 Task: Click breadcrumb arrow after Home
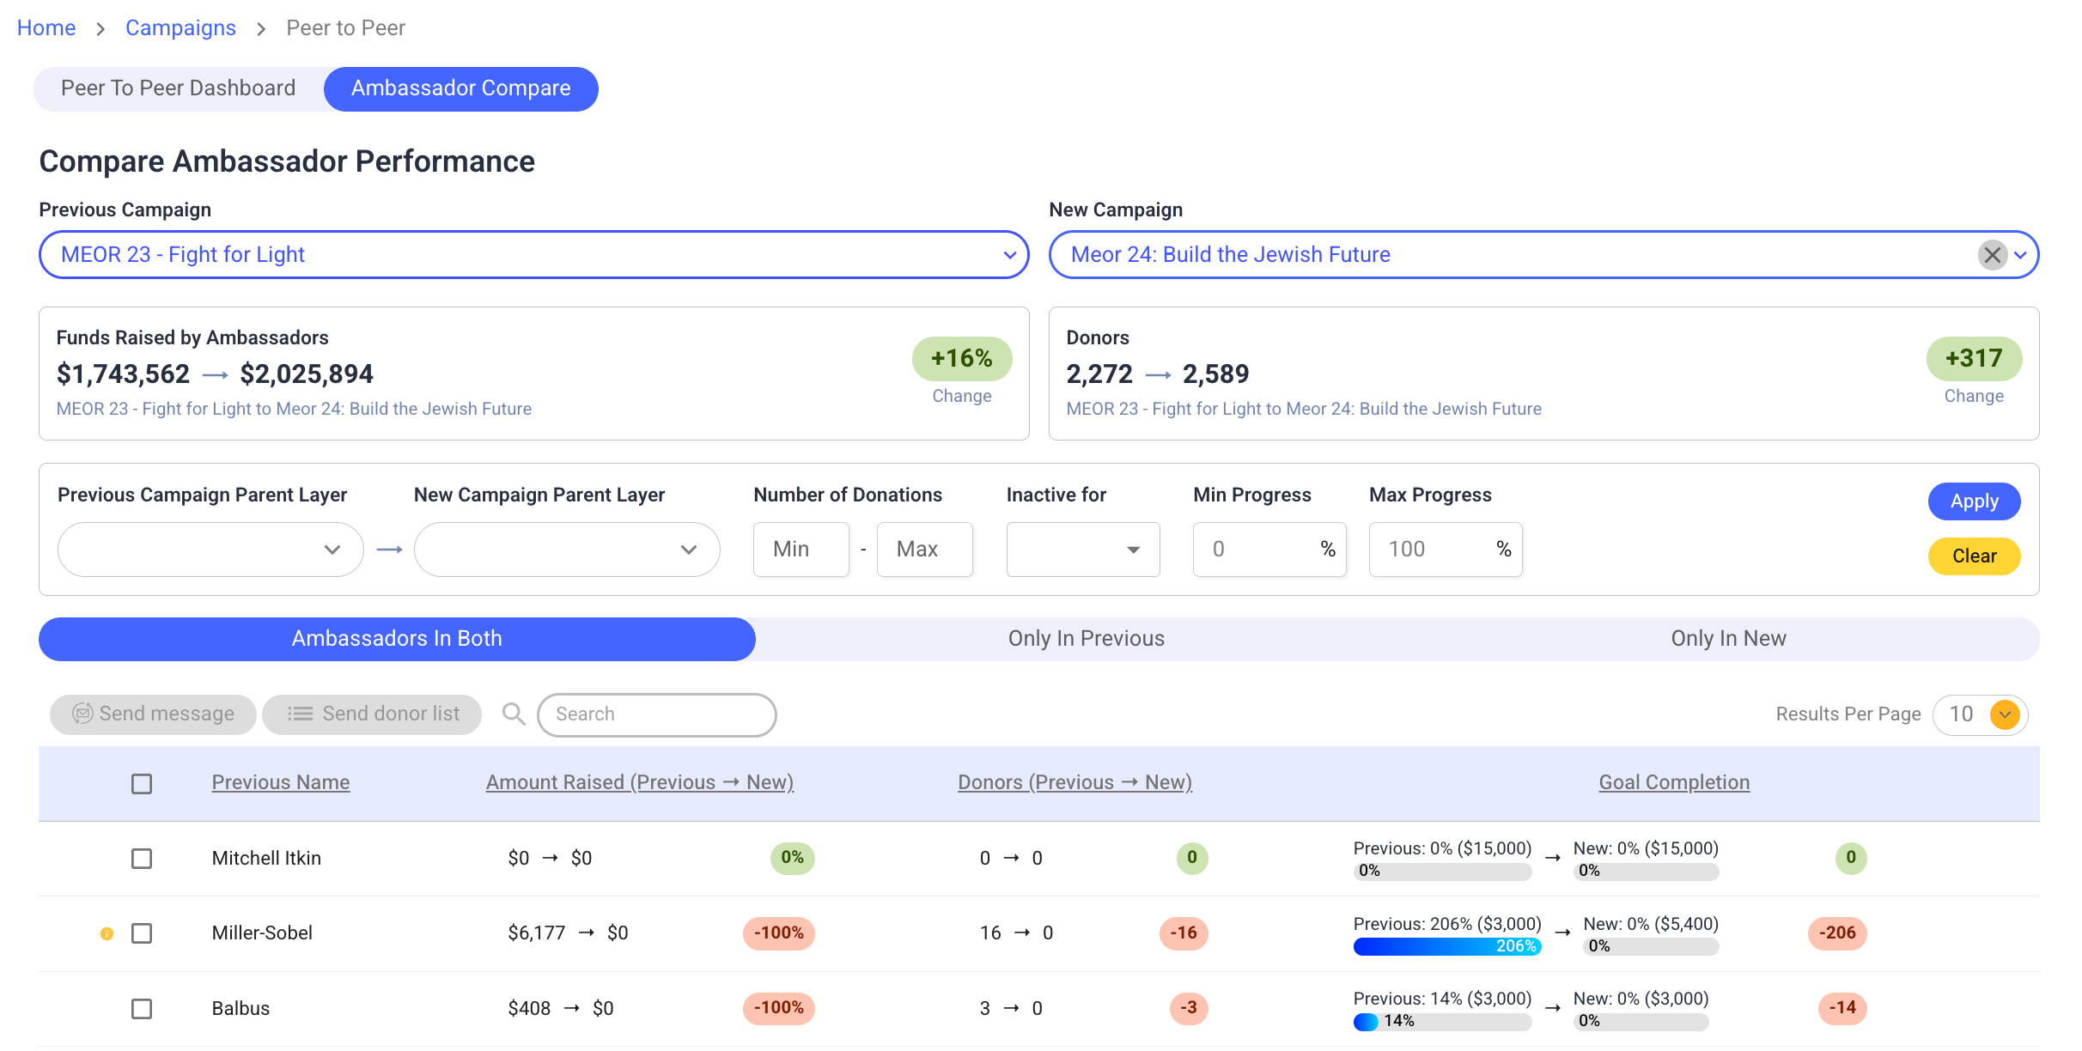100,29
